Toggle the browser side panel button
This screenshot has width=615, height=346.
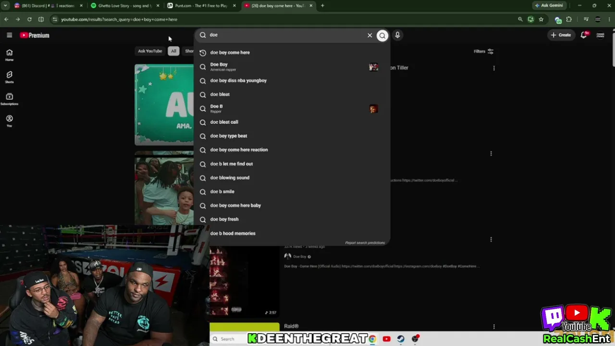pos(41,19)
